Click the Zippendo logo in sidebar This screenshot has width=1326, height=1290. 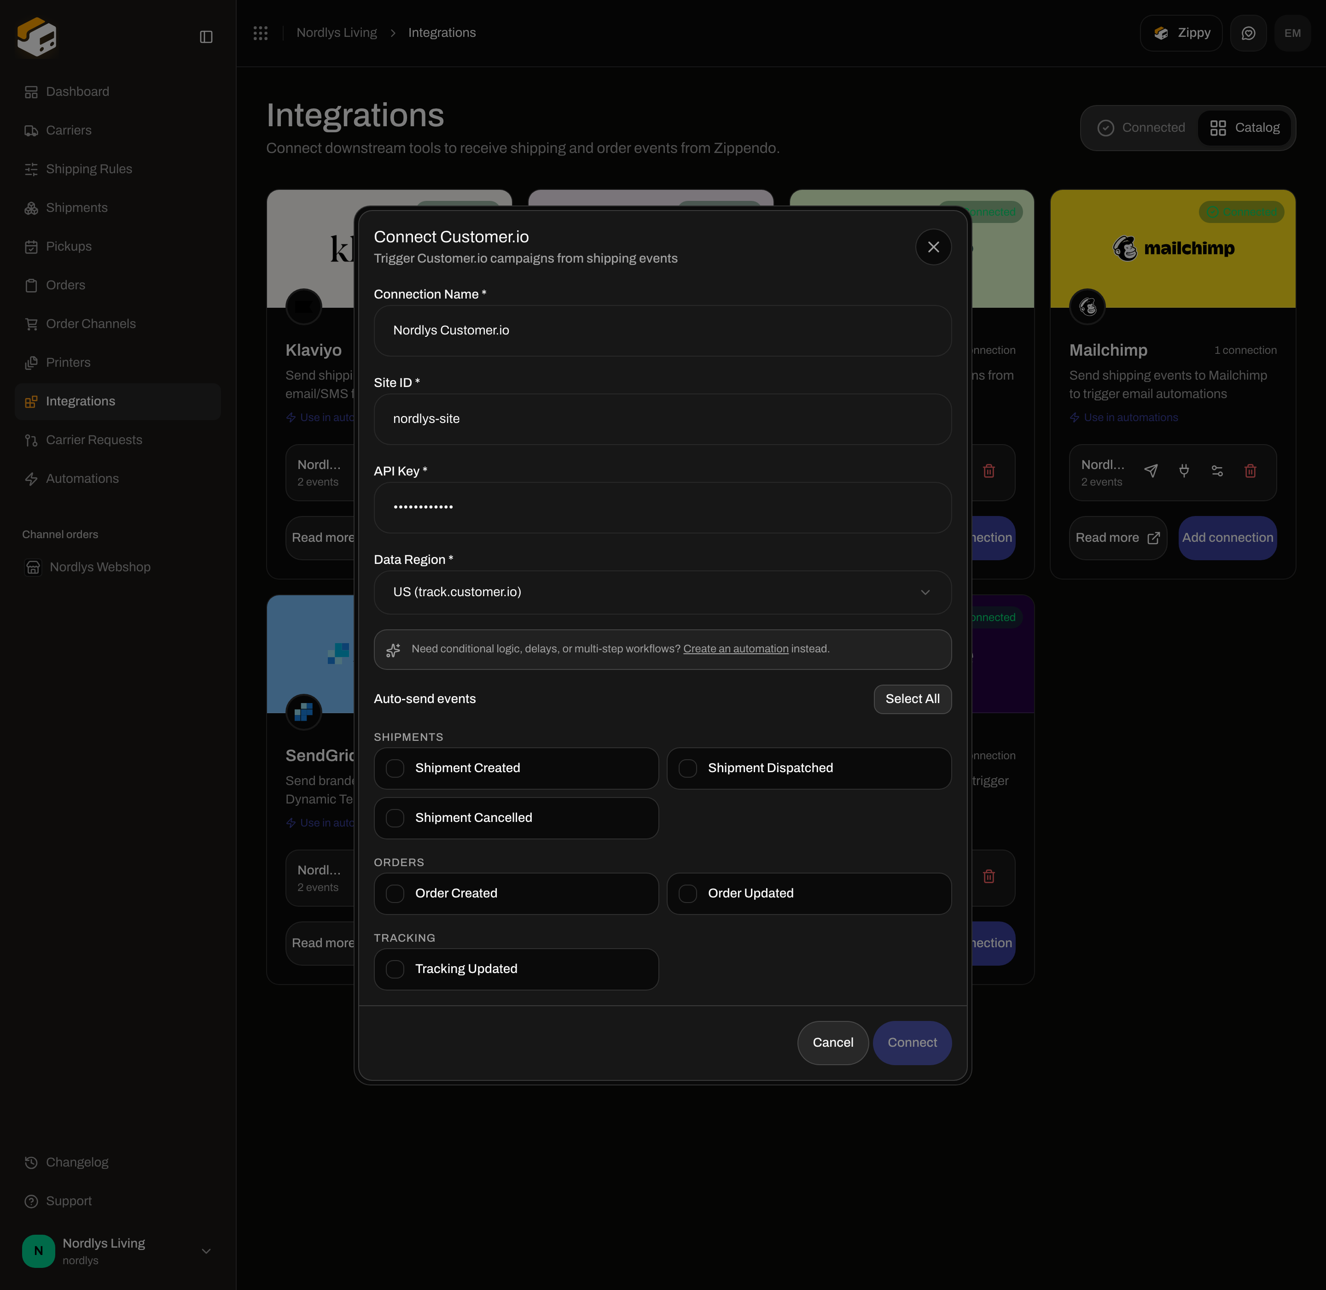(x=36, y=36)
